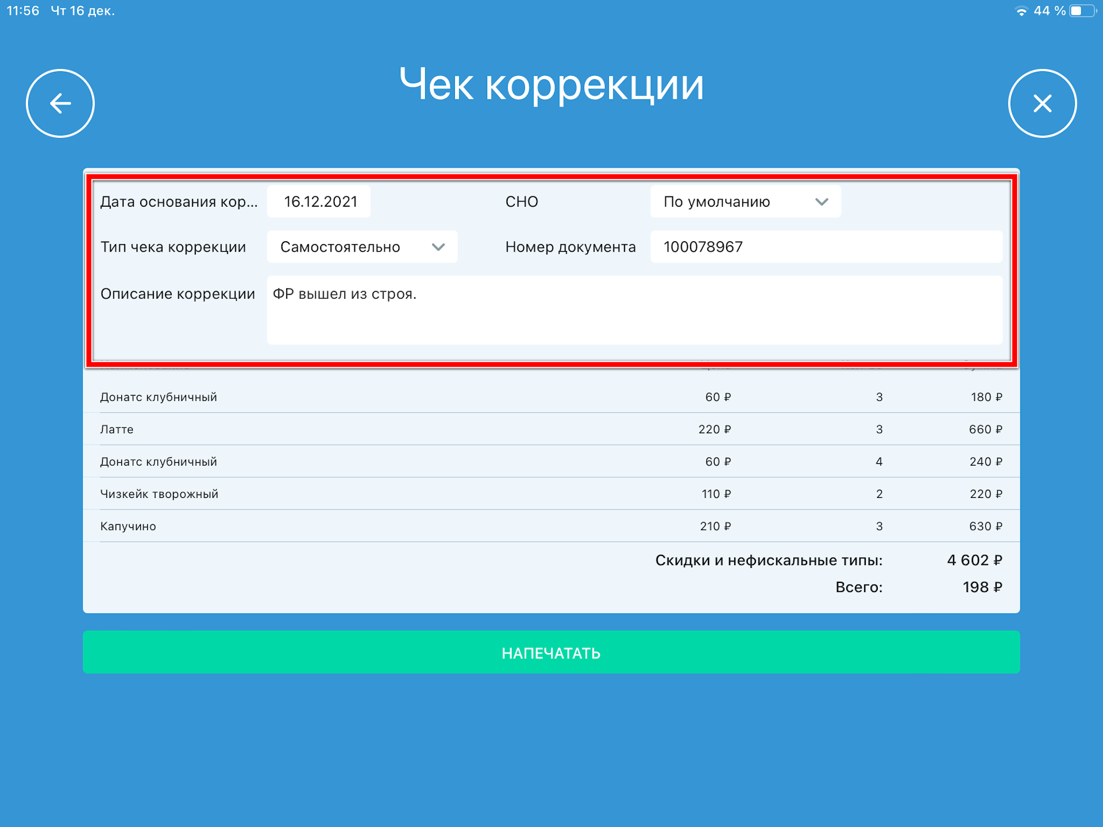The image size is (1103, 827).
Task: Select Донатс клубничный row with quantity 3
Action: (551, 397)
